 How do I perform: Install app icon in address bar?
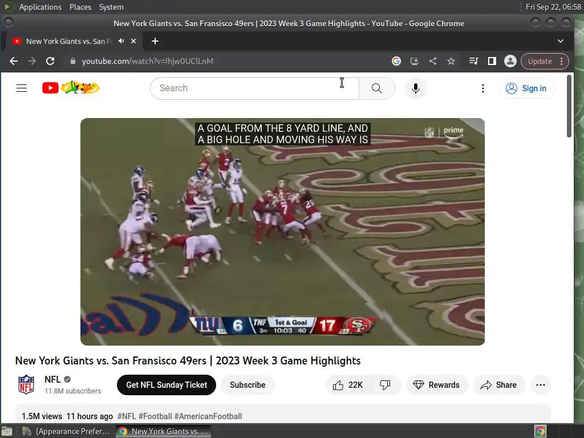tap(415, 61)
